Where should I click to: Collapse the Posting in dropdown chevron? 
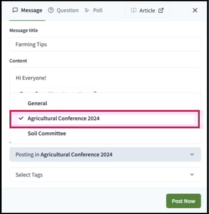tap(192, 154)
